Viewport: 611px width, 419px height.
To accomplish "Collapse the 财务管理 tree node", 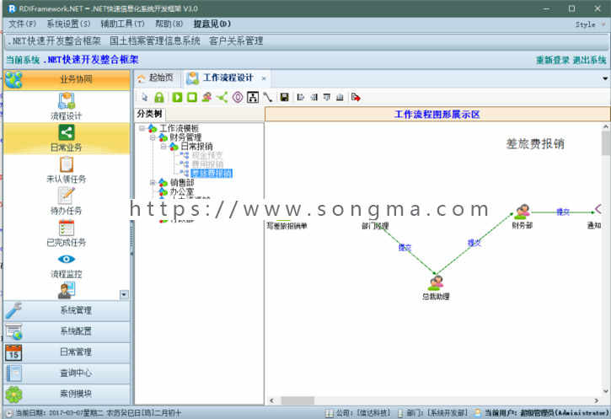I will click(153, 137).
